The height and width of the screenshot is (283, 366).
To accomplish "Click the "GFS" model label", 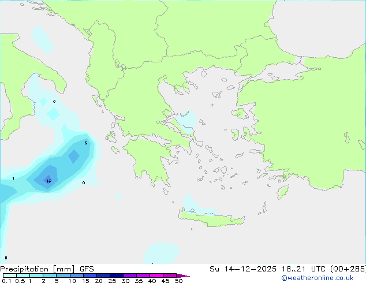I will (x=87, y=269).
